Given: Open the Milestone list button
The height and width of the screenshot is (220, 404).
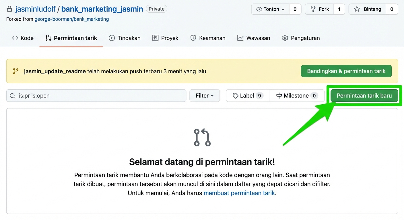Looking at the screenshot, I should [x=297, y=96].
